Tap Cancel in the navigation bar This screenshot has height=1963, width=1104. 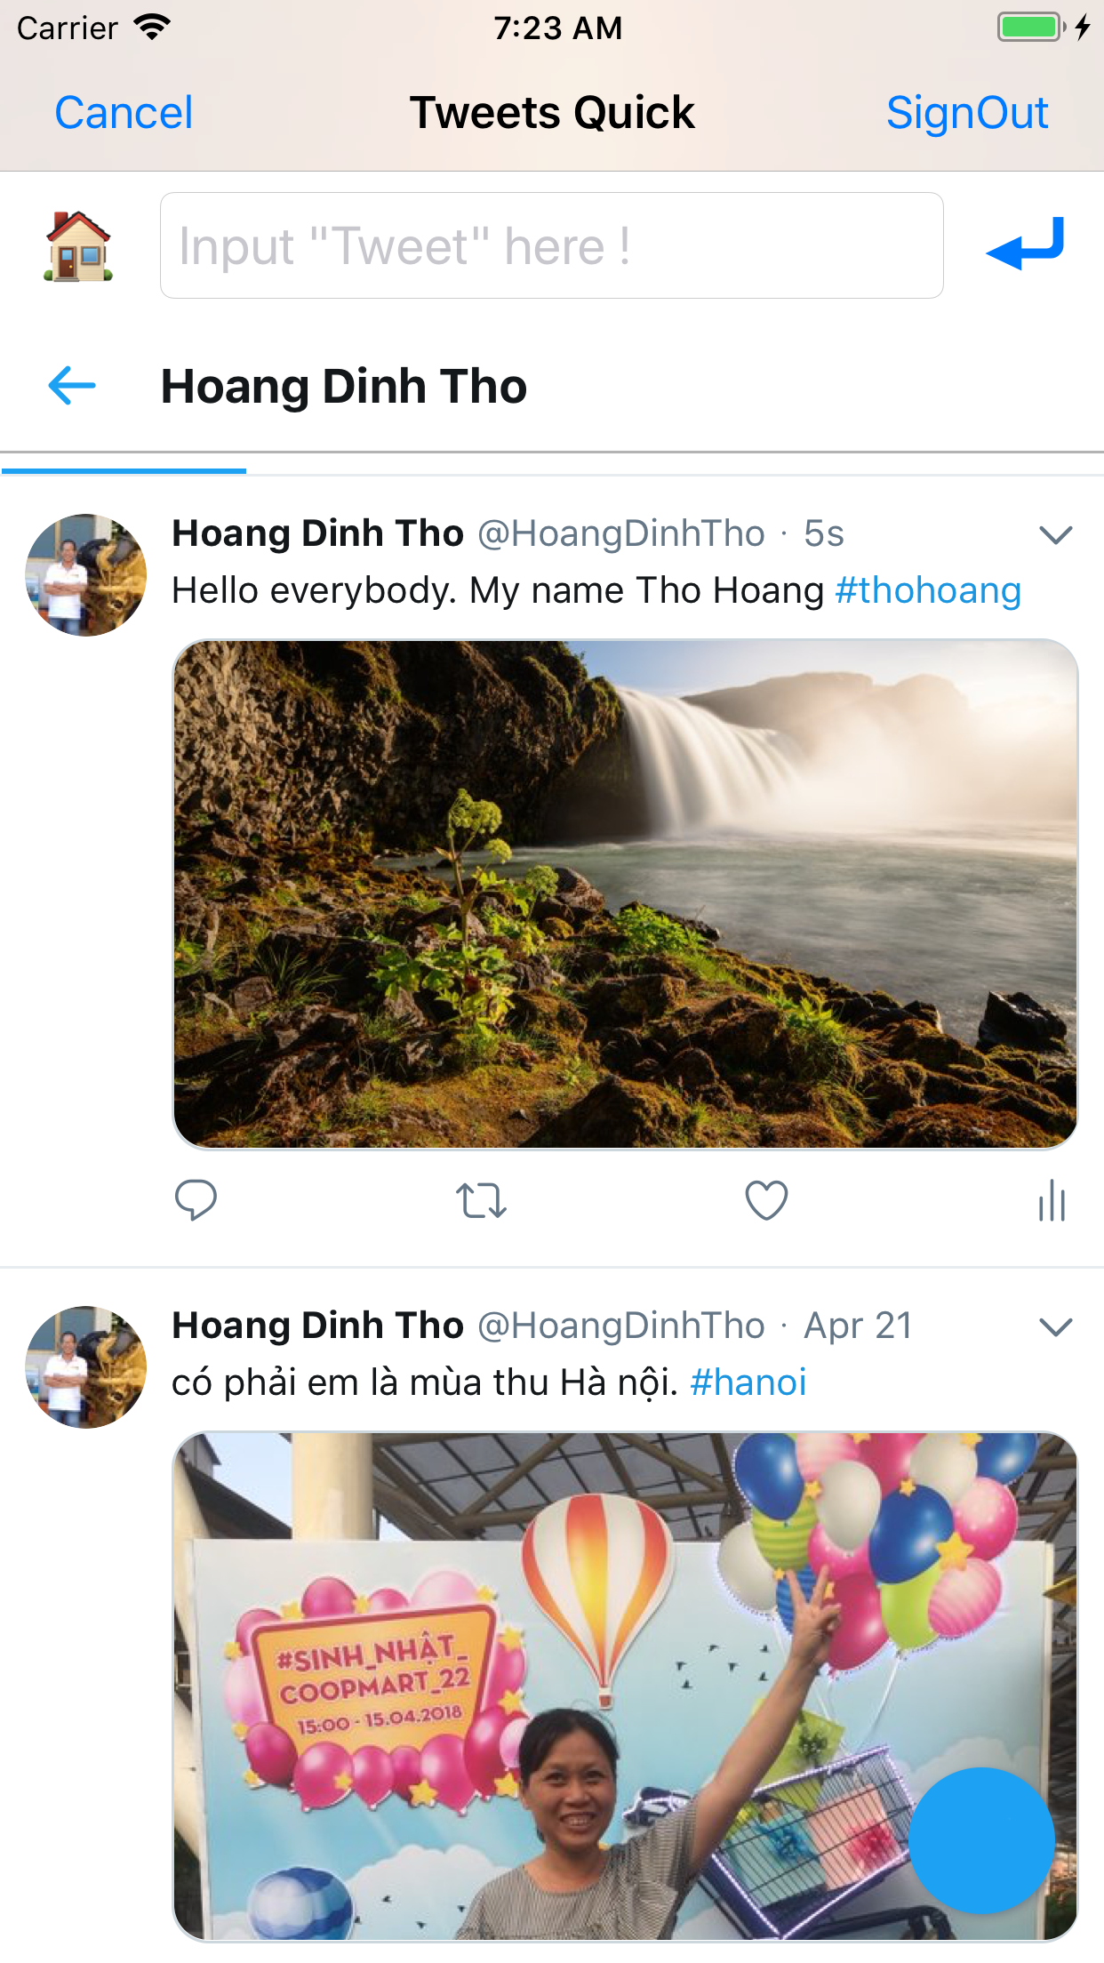[x=124, y=113]
